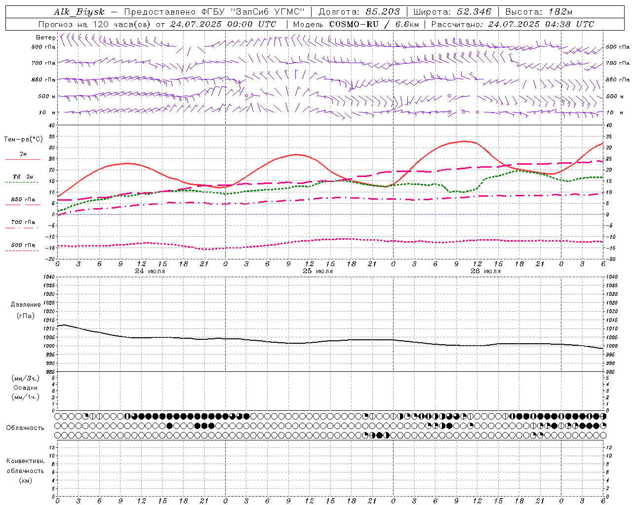Click the '26 июля' date label

coord(485,271)
